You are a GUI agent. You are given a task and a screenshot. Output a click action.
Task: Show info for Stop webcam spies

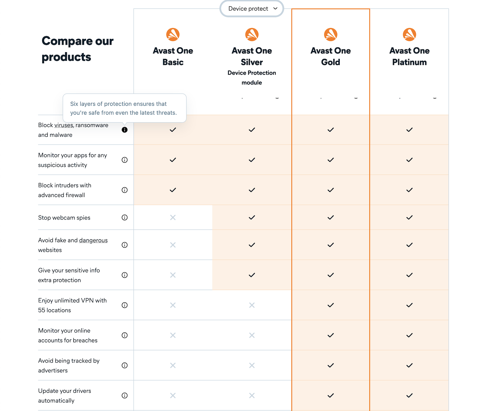coord(125,218)
